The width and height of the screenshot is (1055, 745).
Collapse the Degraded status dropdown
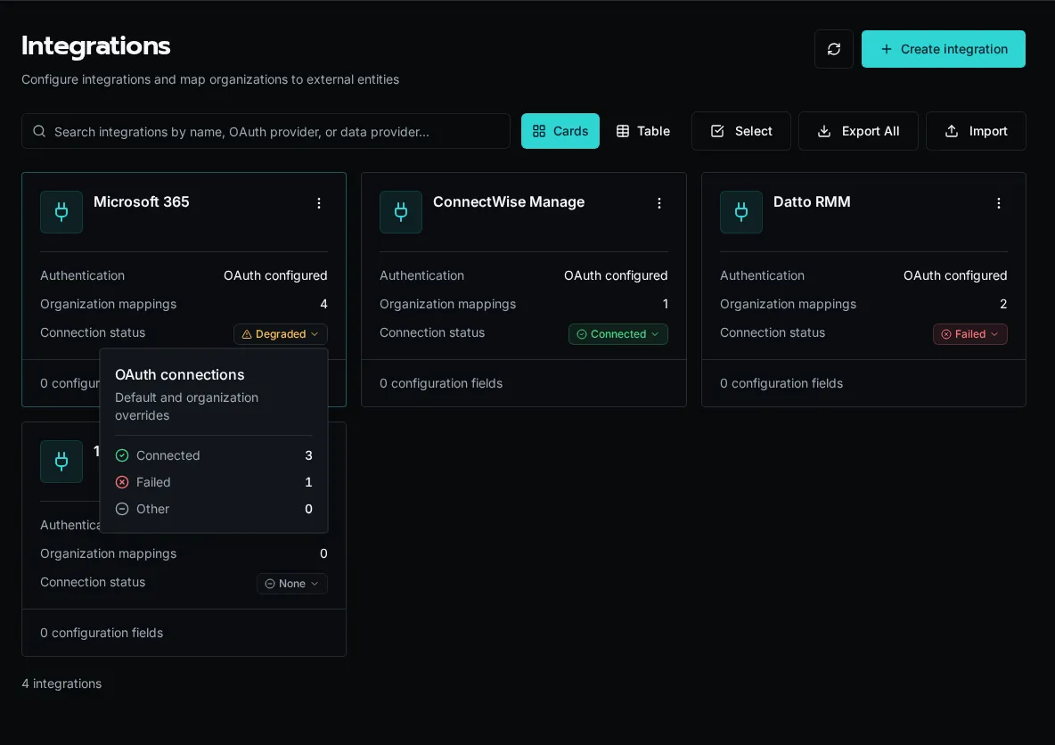[x=281, y=334]
